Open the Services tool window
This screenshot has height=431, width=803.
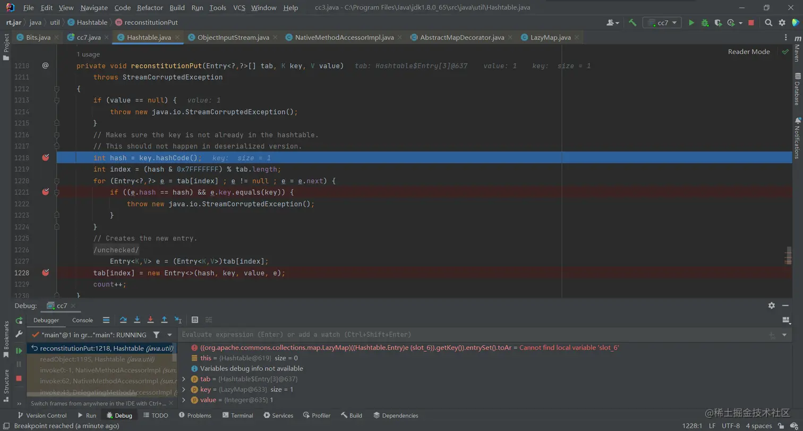(x=278, y=416)
